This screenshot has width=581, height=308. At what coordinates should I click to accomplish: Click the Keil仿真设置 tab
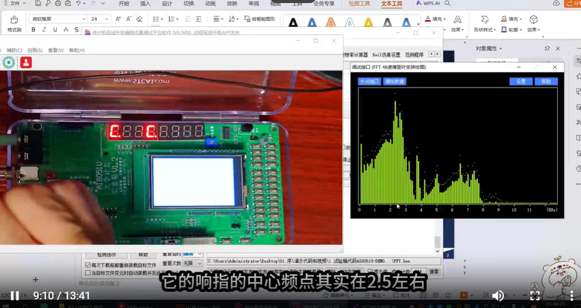386,55
